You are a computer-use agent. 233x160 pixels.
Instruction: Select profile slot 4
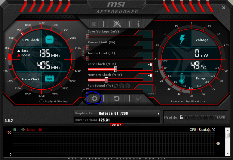pos(205,118)
